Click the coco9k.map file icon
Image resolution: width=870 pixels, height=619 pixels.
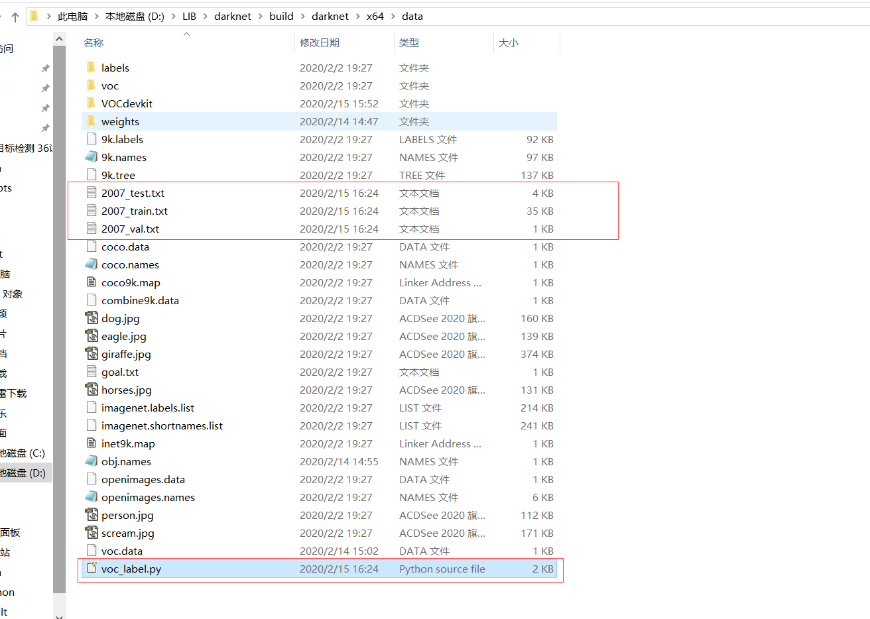(x=92, y=282)
